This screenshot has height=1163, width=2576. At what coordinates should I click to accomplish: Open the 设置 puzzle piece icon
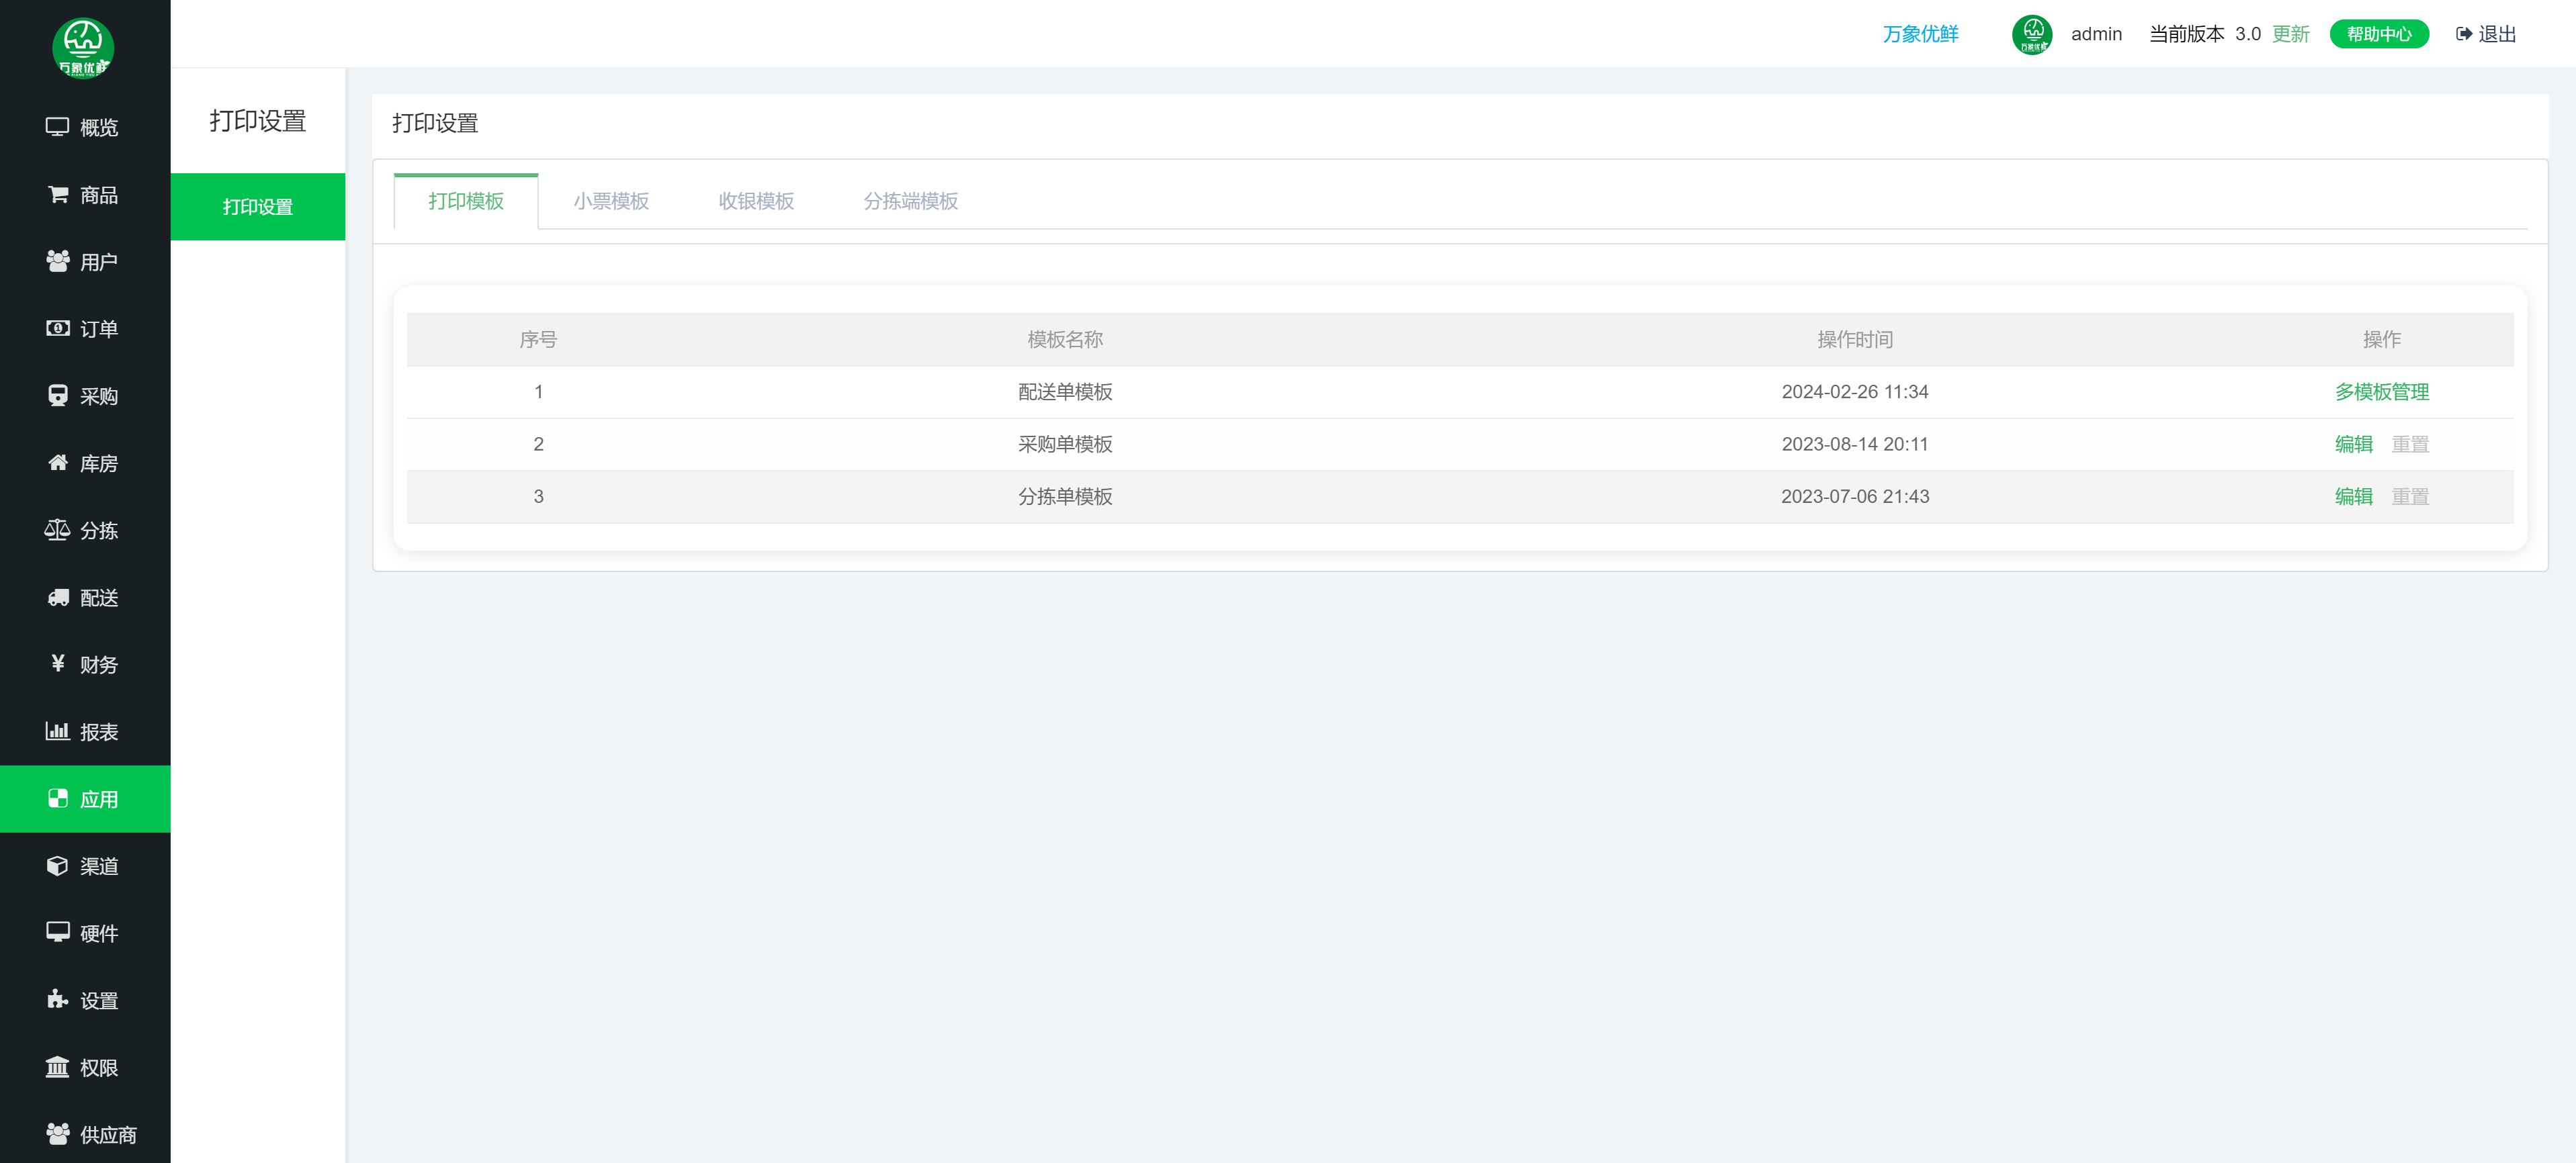[x=58, y=999]
